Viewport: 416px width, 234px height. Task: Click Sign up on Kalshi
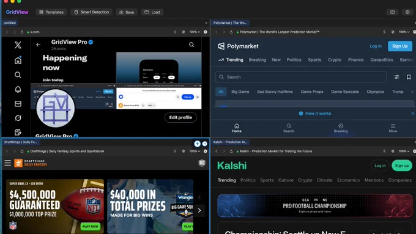coord(402,166)
